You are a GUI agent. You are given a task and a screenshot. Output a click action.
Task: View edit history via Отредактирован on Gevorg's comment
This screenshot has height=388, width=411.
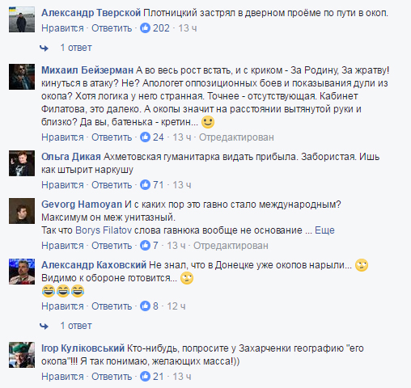(x=231, y=246)
